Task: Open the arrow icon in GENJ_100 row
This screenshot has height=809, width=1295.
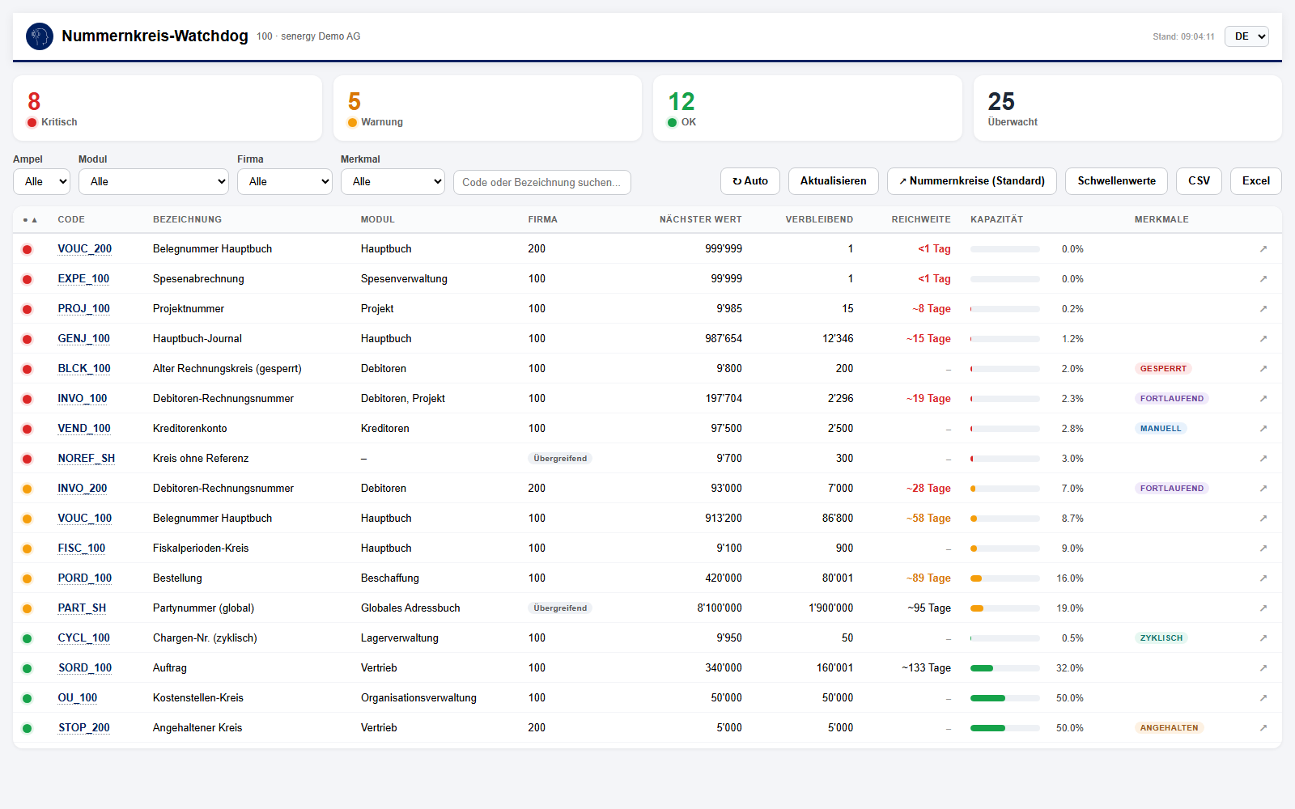Action: point(1263,339)
